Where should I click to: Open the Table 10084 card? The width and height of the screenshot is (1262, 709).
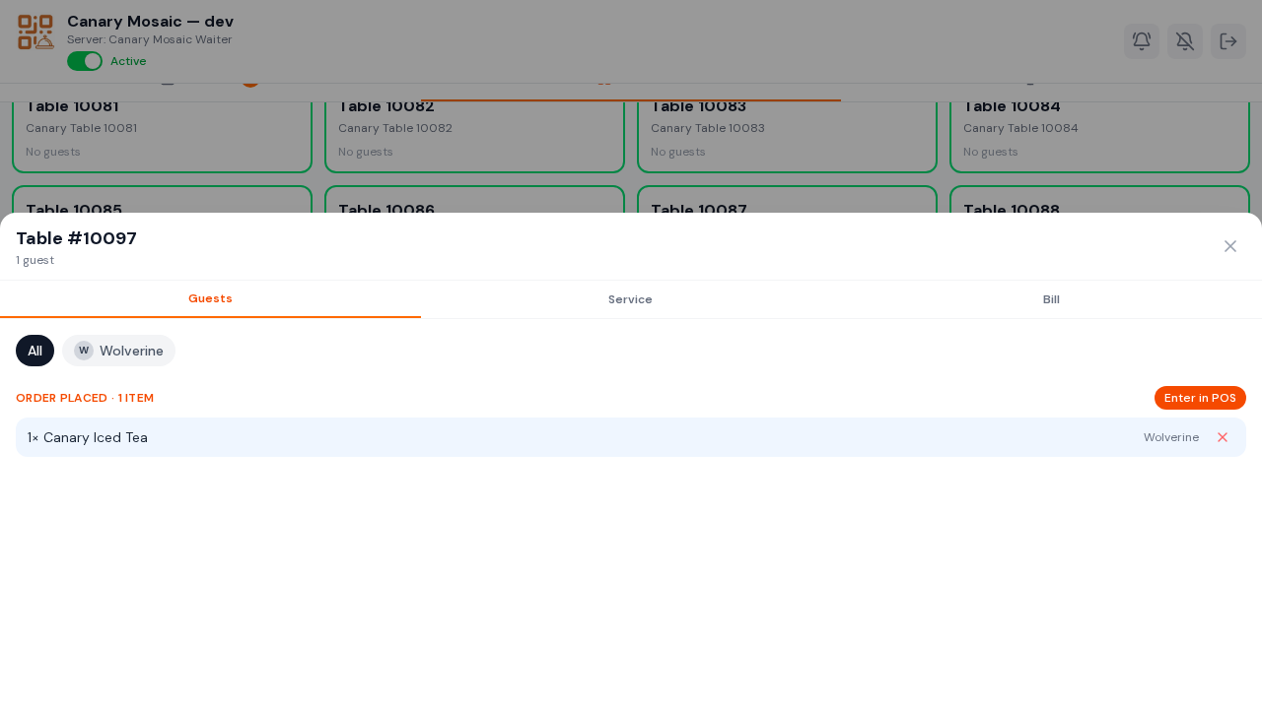1099,135
